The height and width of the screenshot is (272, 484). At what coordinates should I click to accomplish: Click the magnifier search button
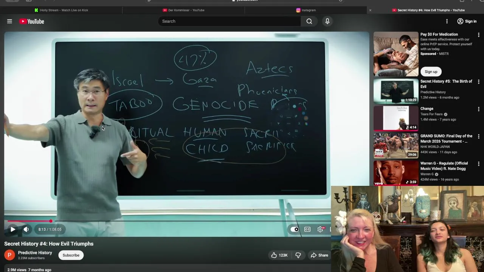click(x=309, y=21)
